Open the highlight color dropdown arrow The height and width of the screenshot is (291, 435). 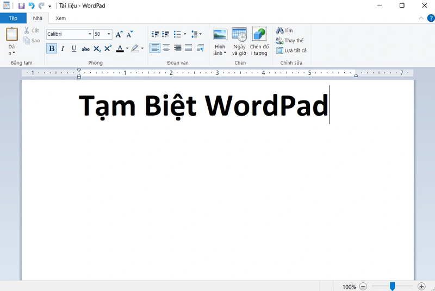click(x=142, y=48)
